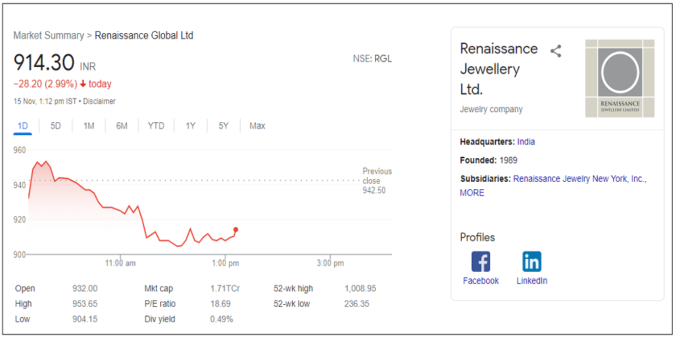Open the LinkedIn profile icon
This screenshot has width=676, height=338.
532,261
